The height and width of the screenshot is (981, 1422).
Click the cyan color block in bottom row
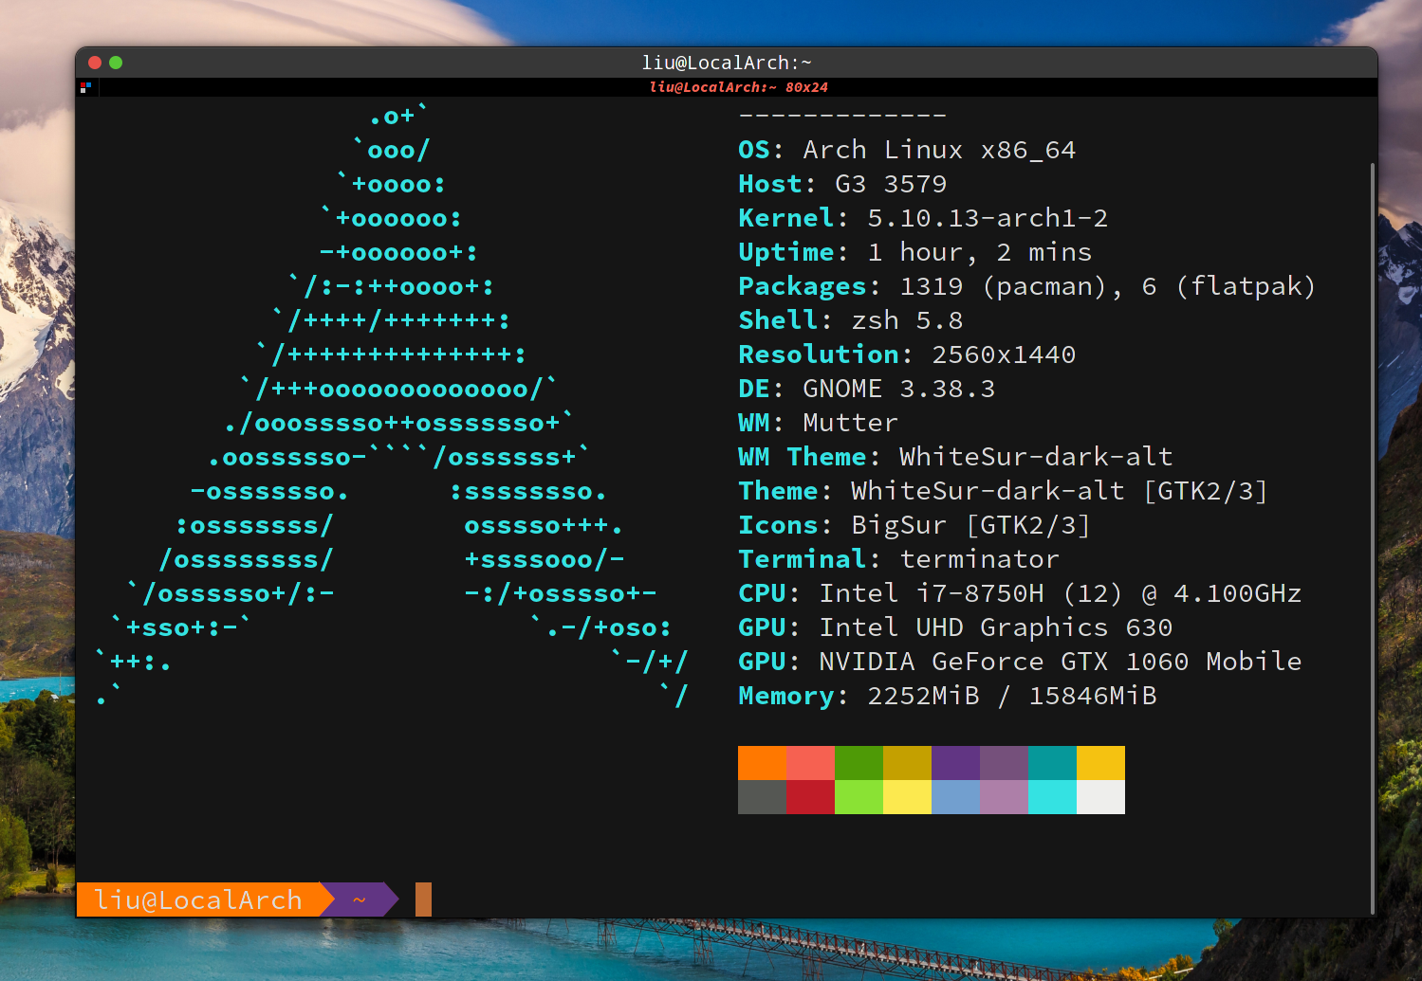[x=1053, y=797]
